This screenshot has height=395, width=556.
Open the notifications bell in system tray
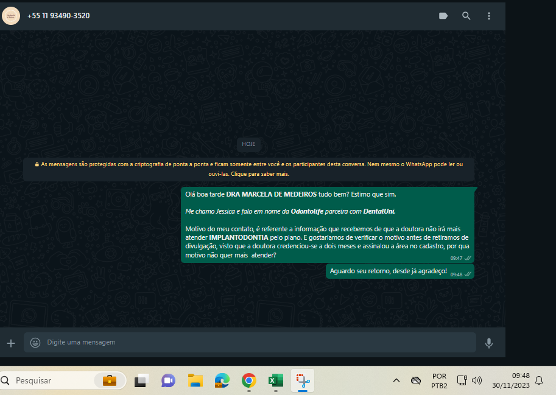point(538,380)
